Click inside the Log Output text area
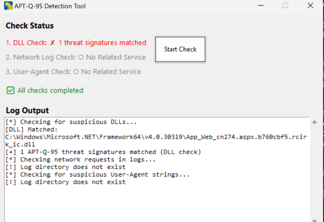Viewport: 324px width, 222px height. pos(157,170)
